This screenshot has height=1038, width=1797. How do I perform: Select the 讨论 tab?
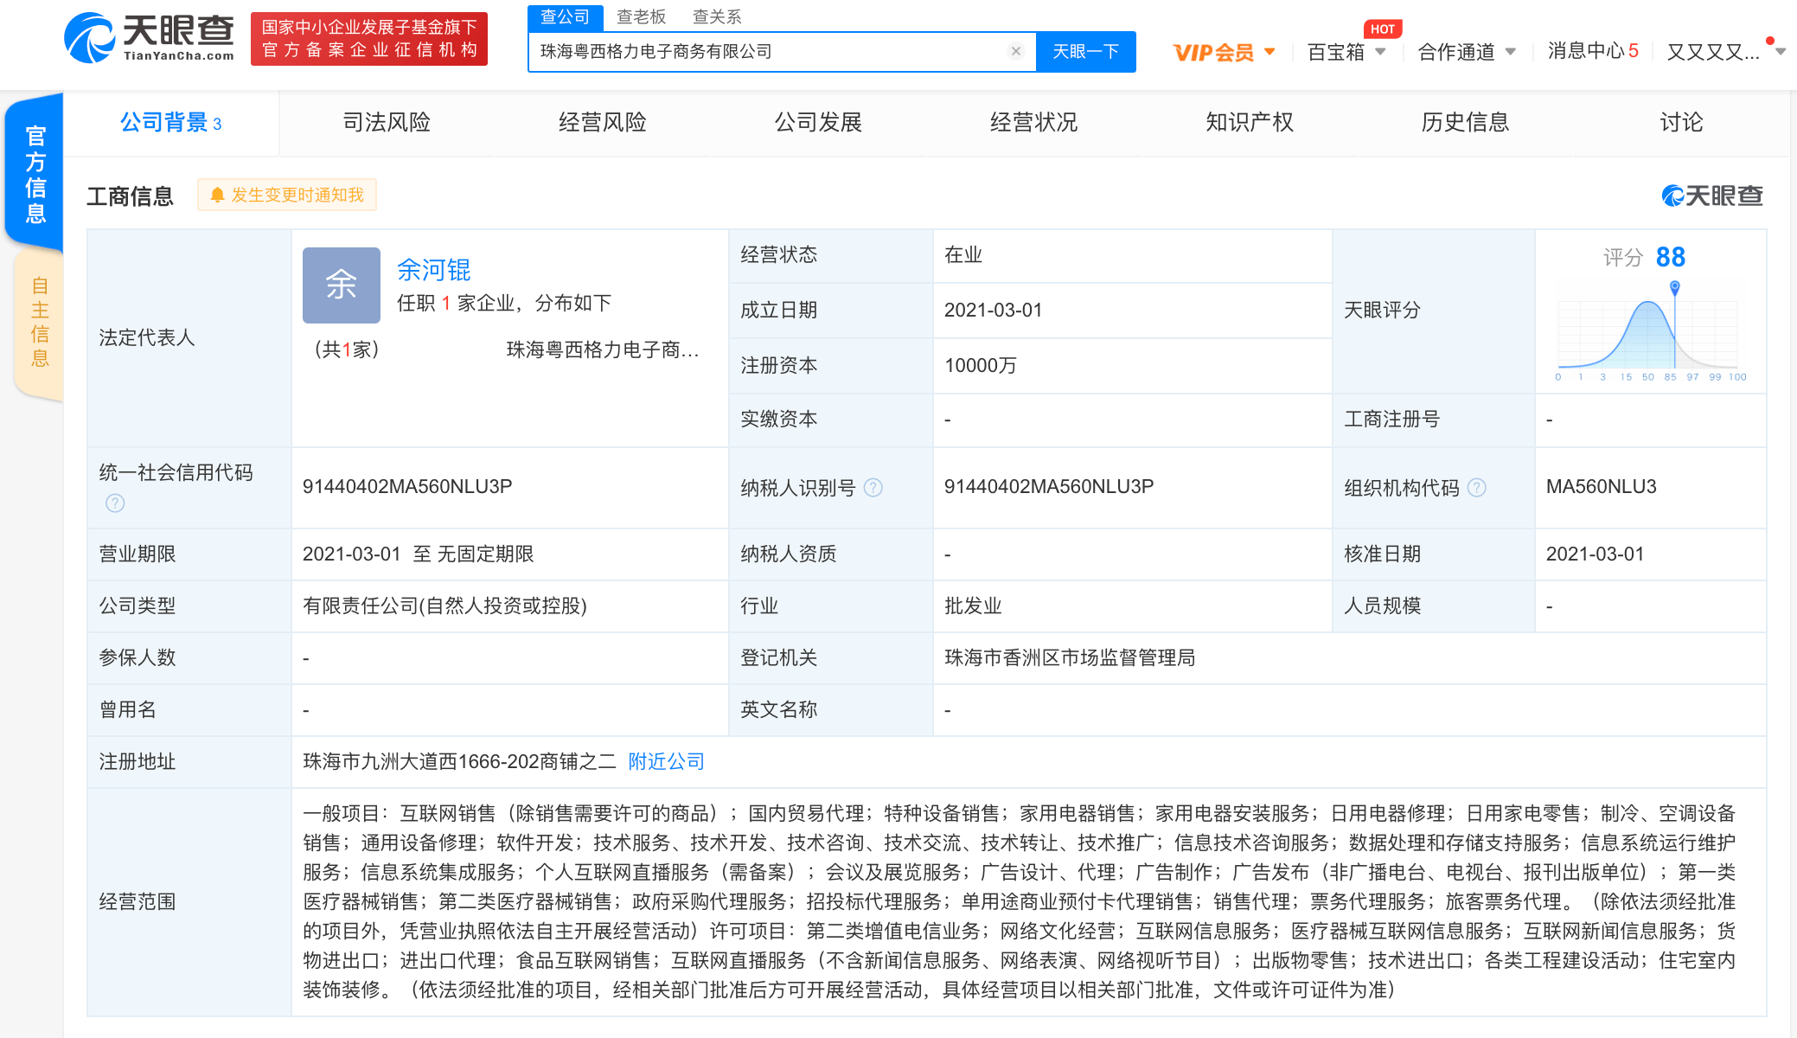(1681, 123)
